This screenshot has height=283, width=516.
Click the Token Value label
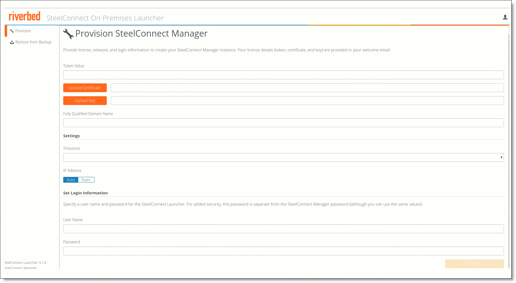[x=74, y=66]
